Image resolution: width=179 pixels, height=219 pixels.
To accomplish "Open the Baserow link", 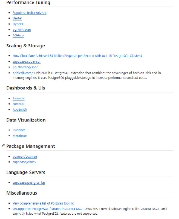I will tap(19, 98).
